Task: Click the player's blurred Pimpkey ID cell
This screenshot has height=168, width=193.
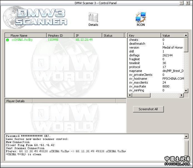Action: [53, 40]
